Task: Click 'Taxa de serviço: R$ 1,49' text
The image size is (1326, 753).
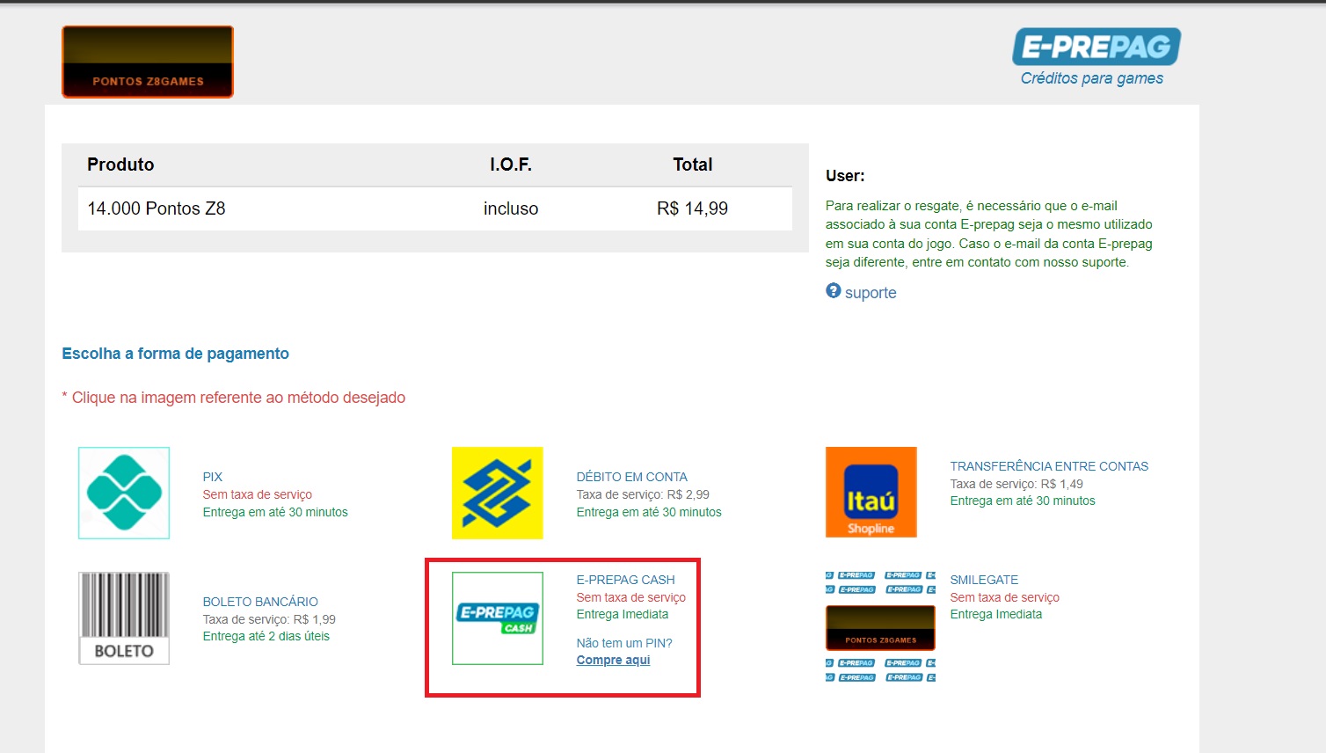Action: click(1016, 484)
